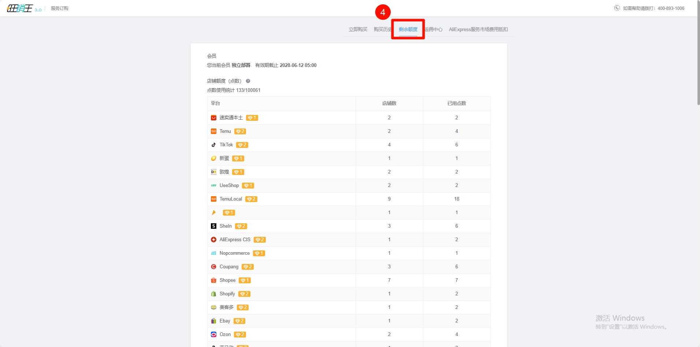Image resolution: width=700 pixels, height=347 pixels.
Task: Click the Ebay platform icon
Action: click(213, 321)
